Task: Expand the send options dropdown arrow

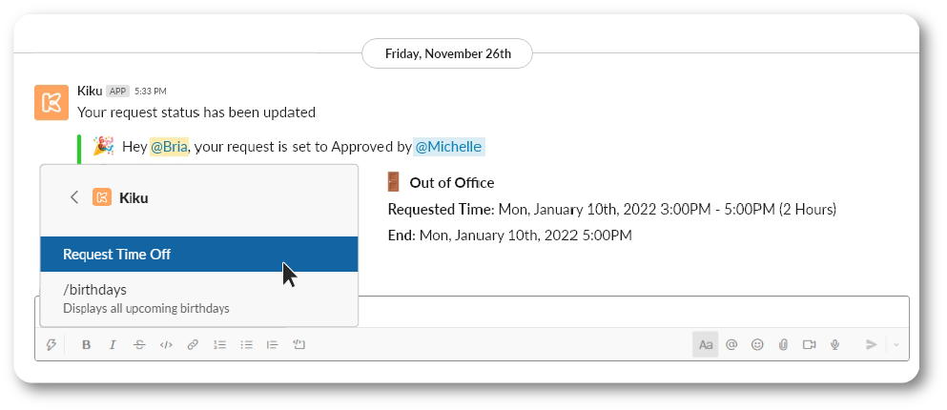Action: [x=896, y=345]
